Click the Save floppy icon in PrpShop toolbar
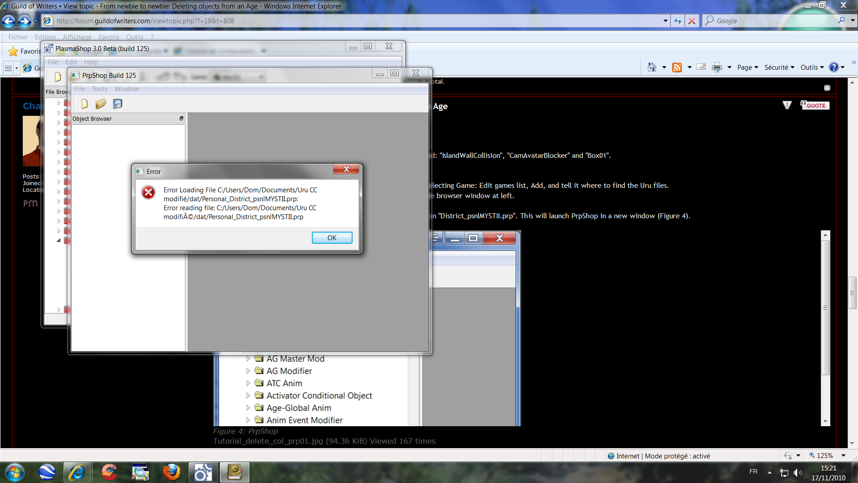The height and width of the screenshot is (483, 858). coord(118,104)
